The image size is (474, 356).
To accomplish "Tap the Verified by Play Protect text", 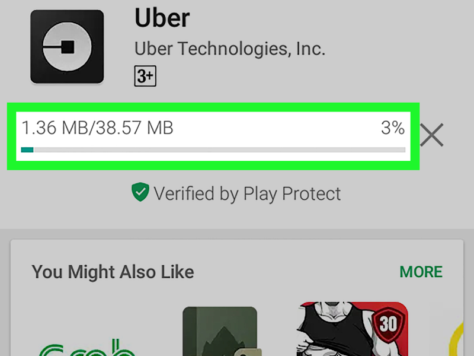I will pos(246,193).
